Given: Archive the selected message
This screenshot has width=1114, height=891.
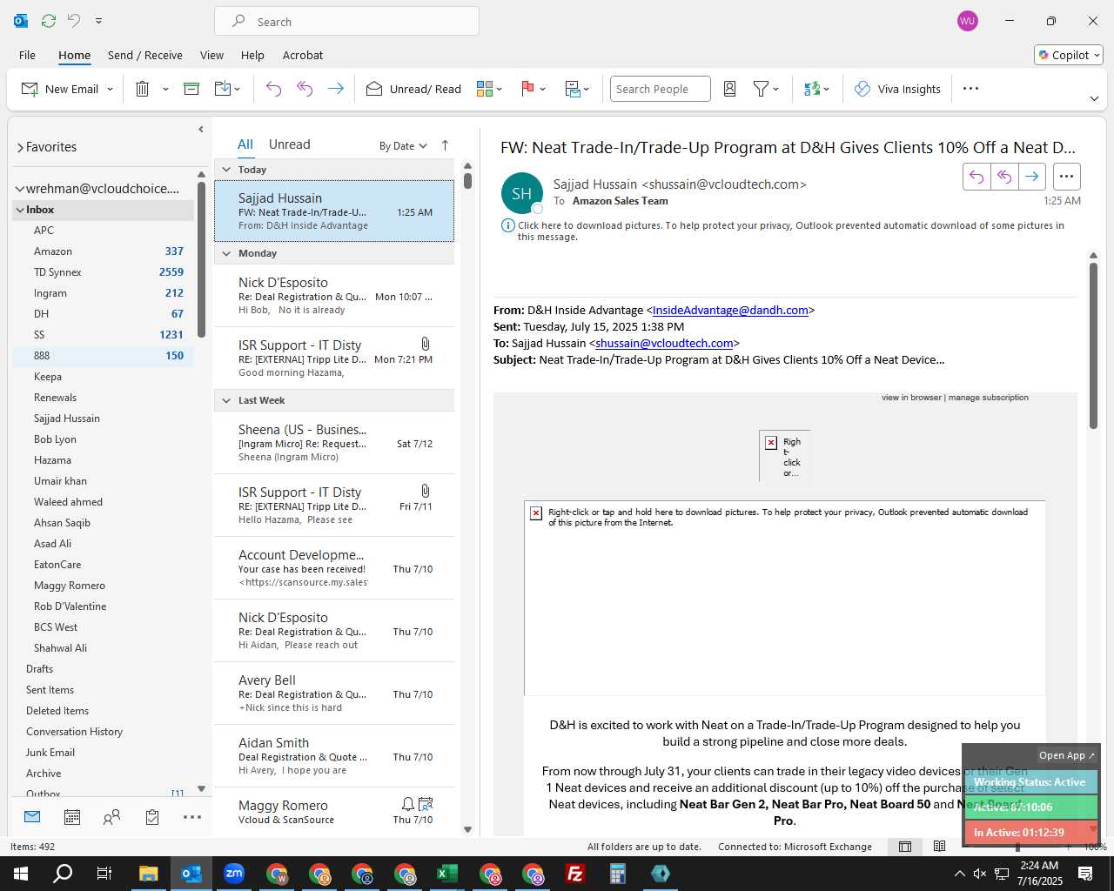Looking at the screenshot, I should [x=191, y=89].
